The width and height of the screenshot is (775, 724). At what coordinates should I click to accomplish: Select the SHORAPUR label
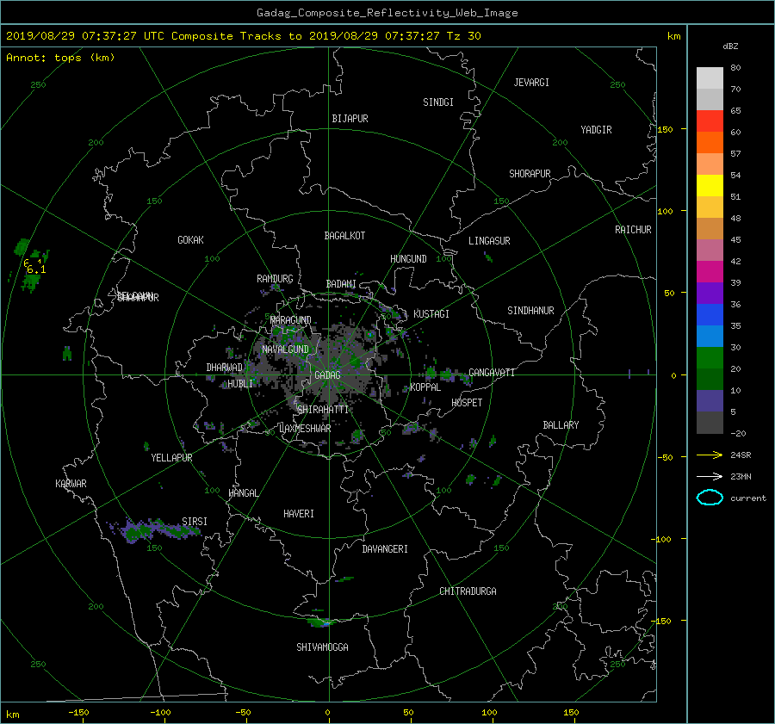pos(530,174)
